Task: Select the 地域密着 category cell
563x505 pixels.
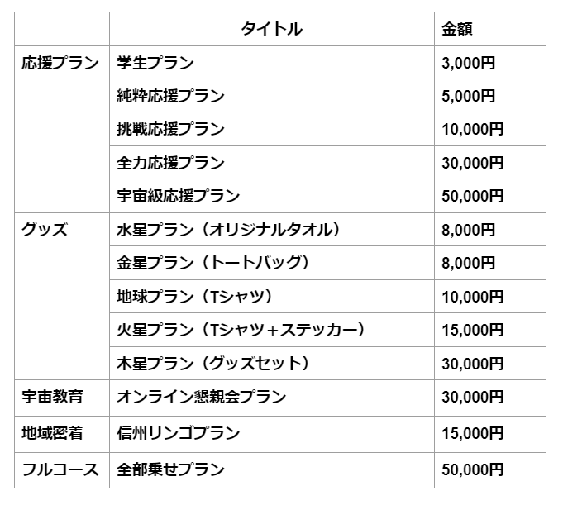Action: click(52, 433)
